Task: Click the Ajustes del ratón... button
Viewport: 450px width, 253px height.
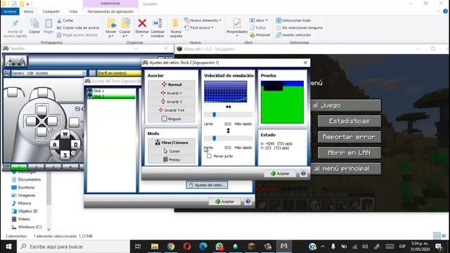Action: click(207, 185)
